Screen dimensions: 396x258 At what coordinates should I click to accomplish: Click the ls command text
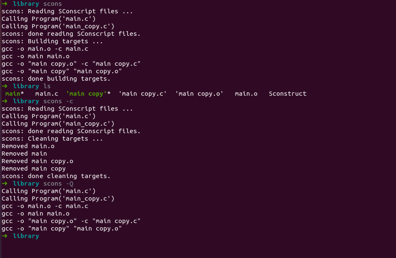pos(47,86)
